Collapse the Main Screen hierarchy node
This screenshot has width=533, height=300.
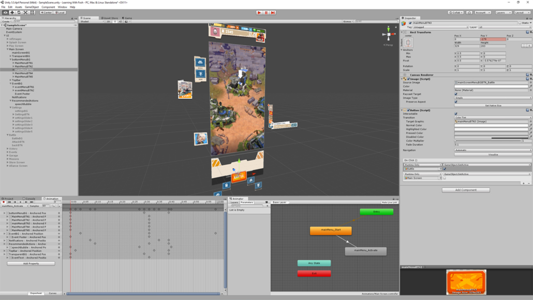click(x=8, y=49)
